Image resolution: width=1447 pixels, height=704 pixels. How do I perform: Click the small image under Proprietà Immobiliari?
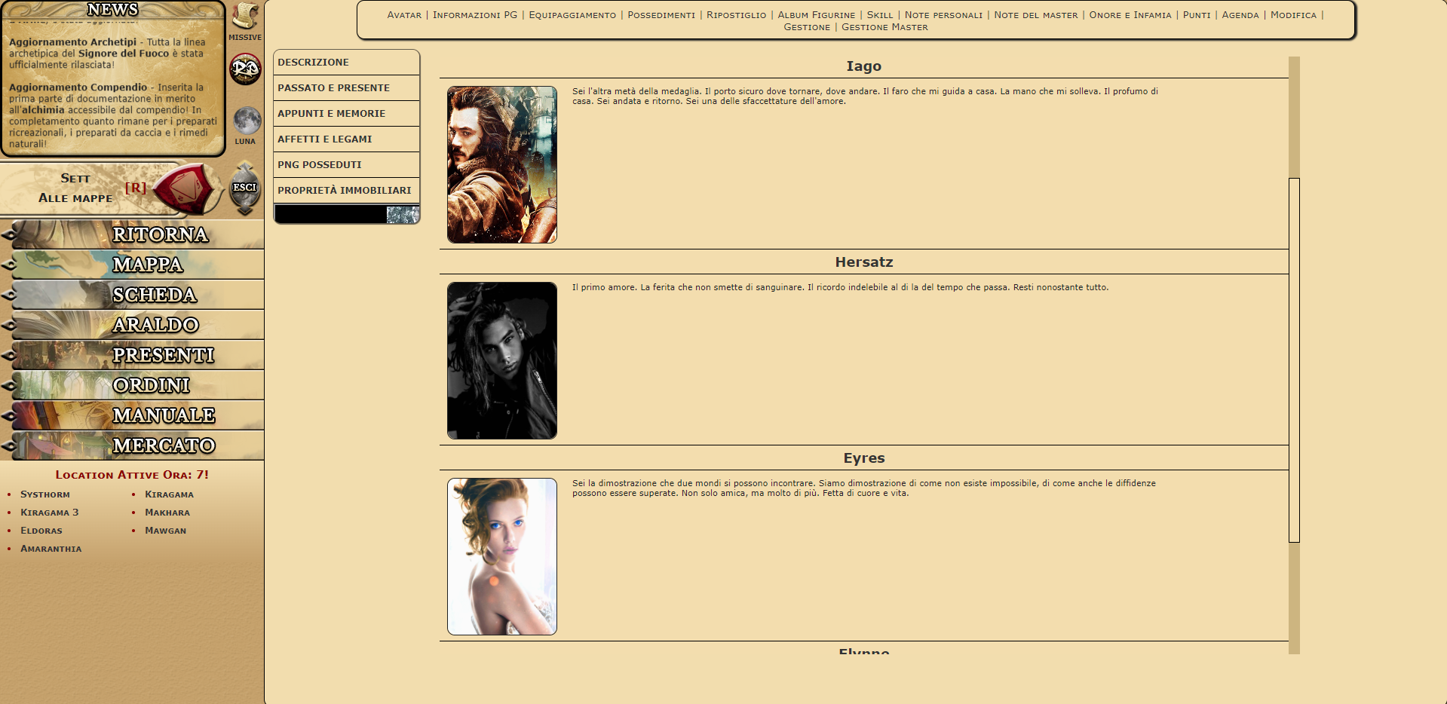click(403, 215)
